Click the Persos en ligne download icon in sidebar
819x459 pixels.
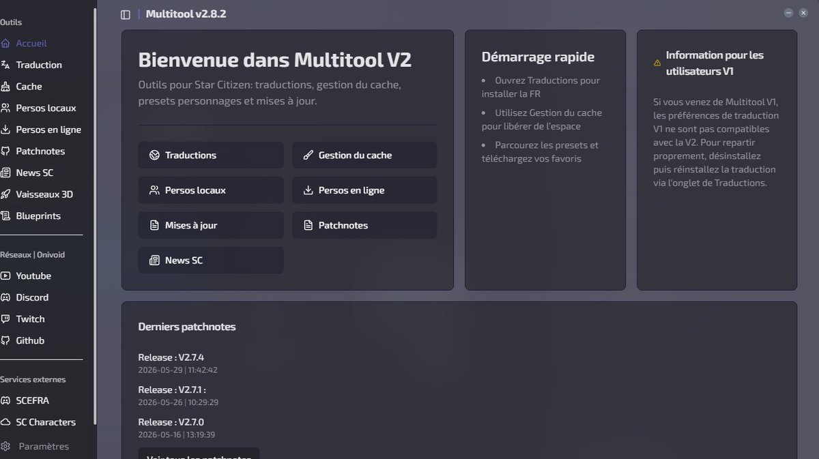point(5,130)
